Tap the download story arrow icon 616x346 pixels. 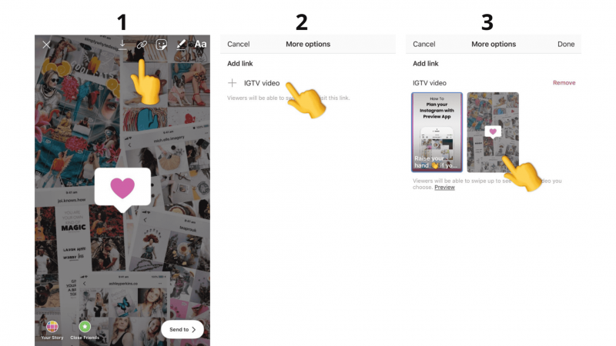[x=122, y=45]
